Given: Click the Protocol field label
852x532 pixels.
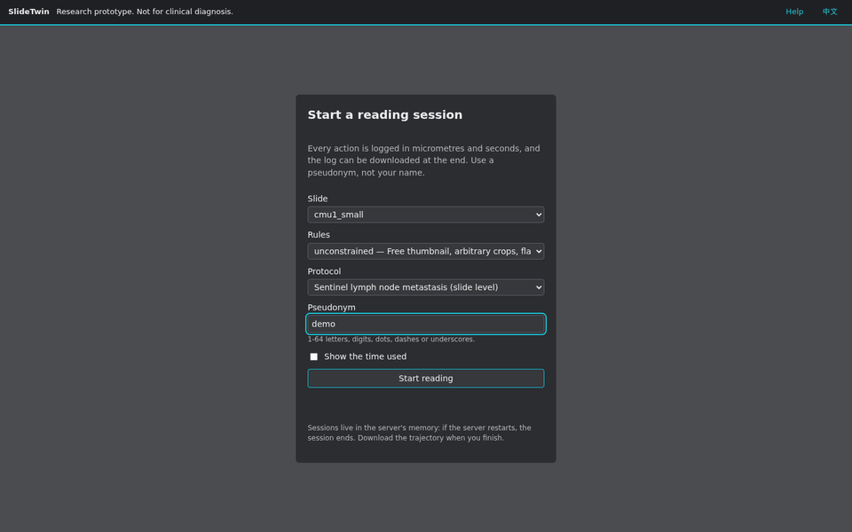Looking at the screenshot, I should point(324,271).
